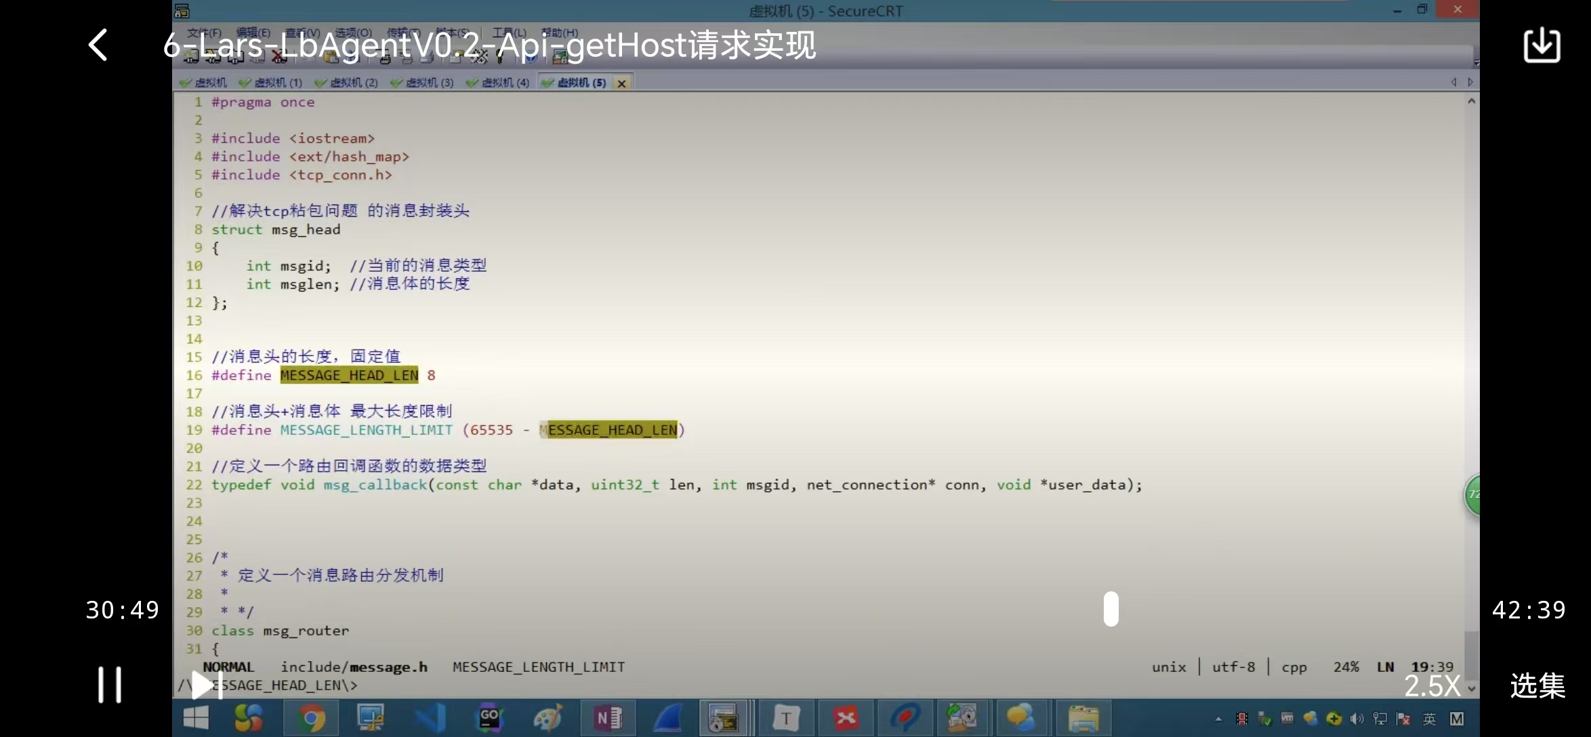Launch GoLand from the taskbar
This screenshot has height=737, width=1591.
point(489,718)
